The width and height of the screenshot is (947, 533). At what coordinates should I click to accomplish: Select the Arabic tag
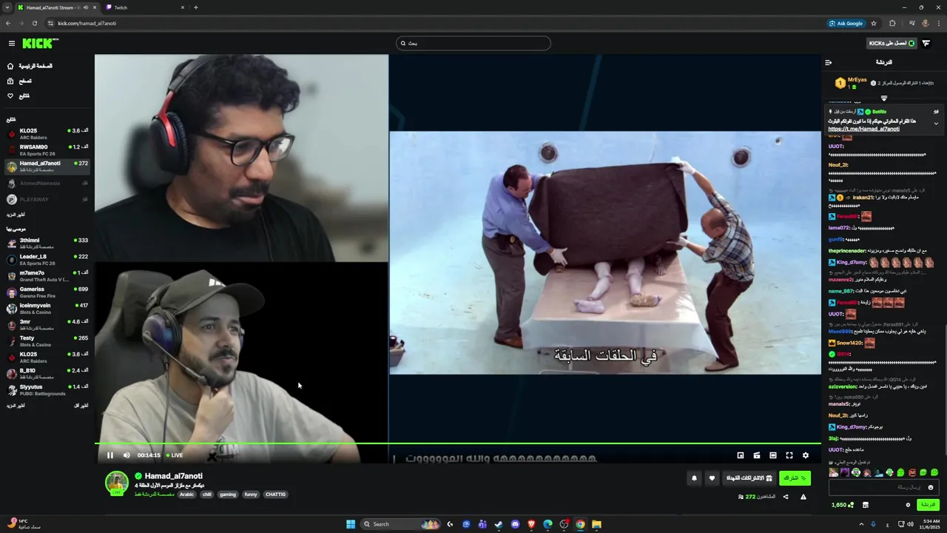186,495
